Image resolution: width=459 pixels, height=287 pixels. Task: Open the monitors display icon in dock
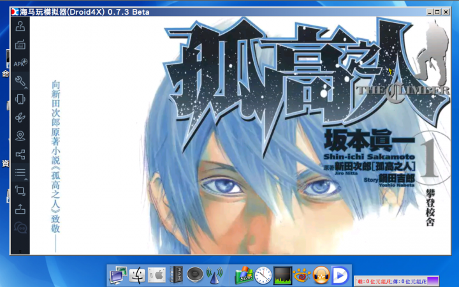pyautogui.click(x=118, y=276)
